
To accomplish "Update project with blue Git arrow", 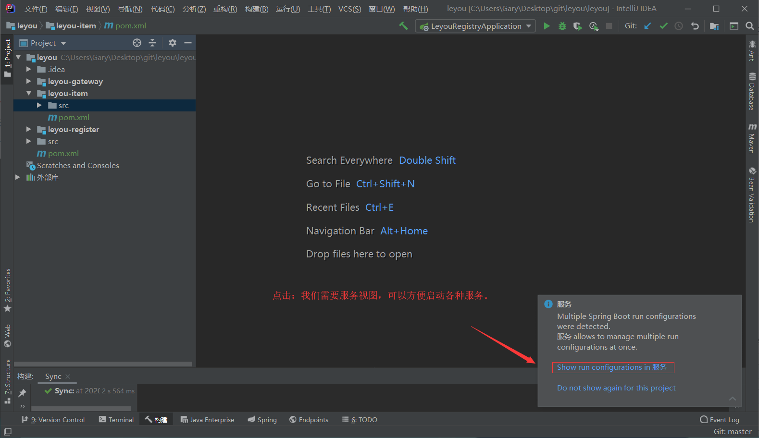I will [x=647, y=26].
